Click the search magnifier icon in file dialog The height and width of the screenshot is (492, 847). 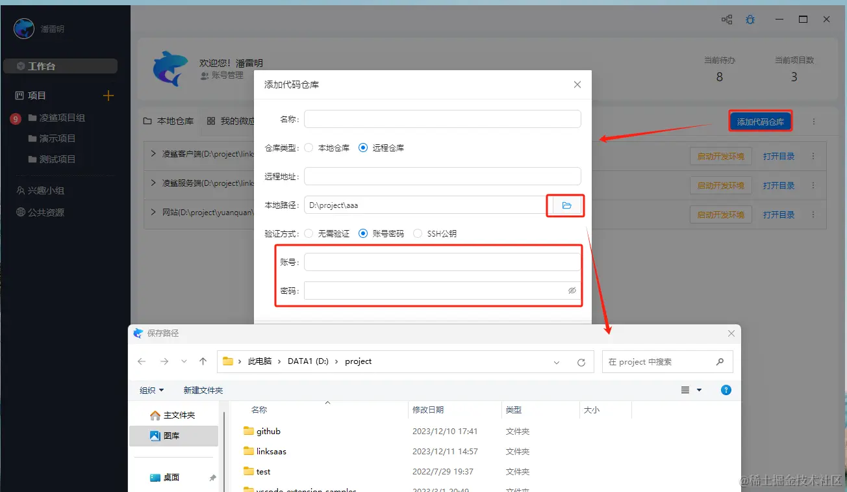[720, 361]
